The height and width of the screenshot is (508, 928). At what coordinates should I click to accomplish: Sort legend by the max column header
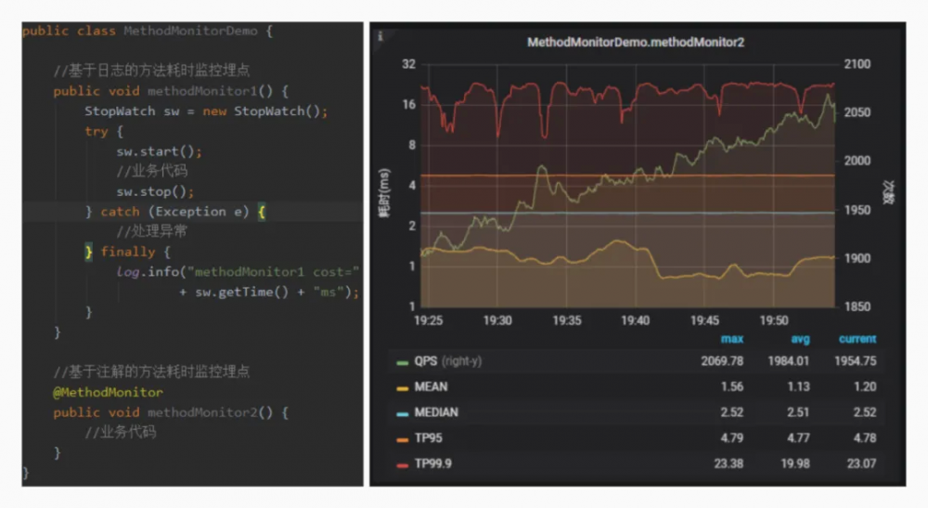(x=731, y=339)
